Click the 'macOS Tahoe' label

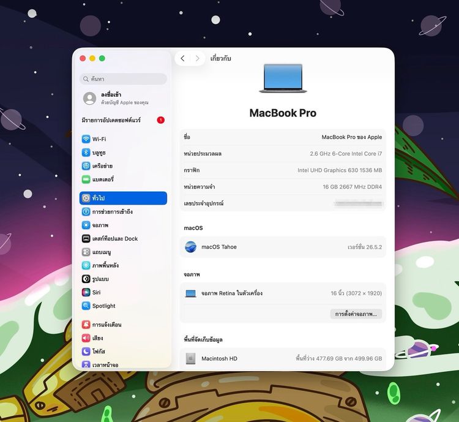point(219,247)
